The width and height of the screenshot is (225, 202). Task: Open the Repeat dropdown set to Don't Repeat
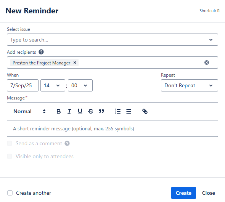(190, 85)
